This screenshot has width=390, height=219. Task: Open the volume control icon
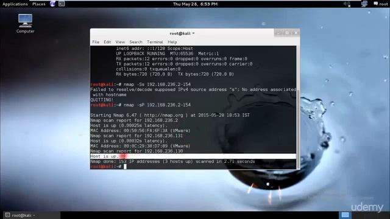coord(347,4)
